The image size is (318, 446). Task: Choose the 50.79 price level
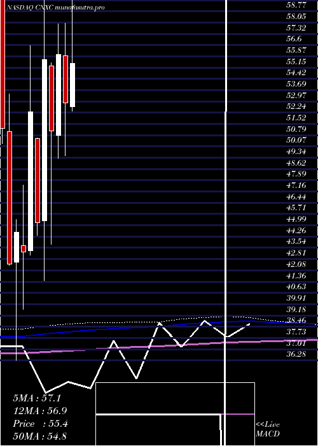coord(296,129)
